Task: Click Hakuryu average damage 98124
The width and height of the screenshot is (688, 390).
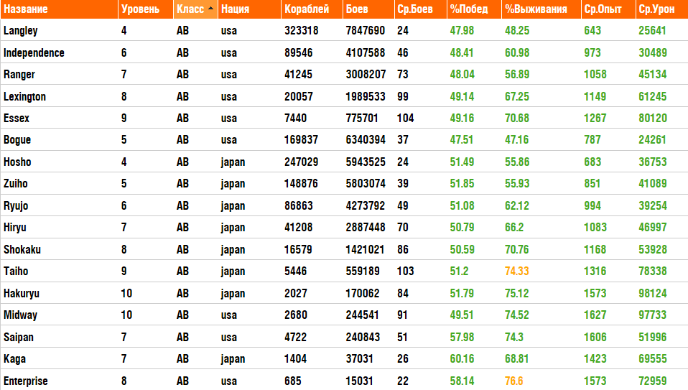Action: pos(653,293)
